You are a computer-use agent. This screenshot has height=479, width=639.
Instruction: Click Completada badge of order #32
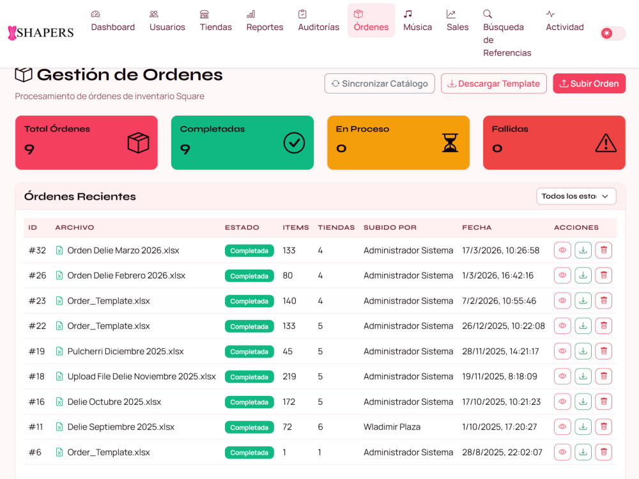click(249, 251)
